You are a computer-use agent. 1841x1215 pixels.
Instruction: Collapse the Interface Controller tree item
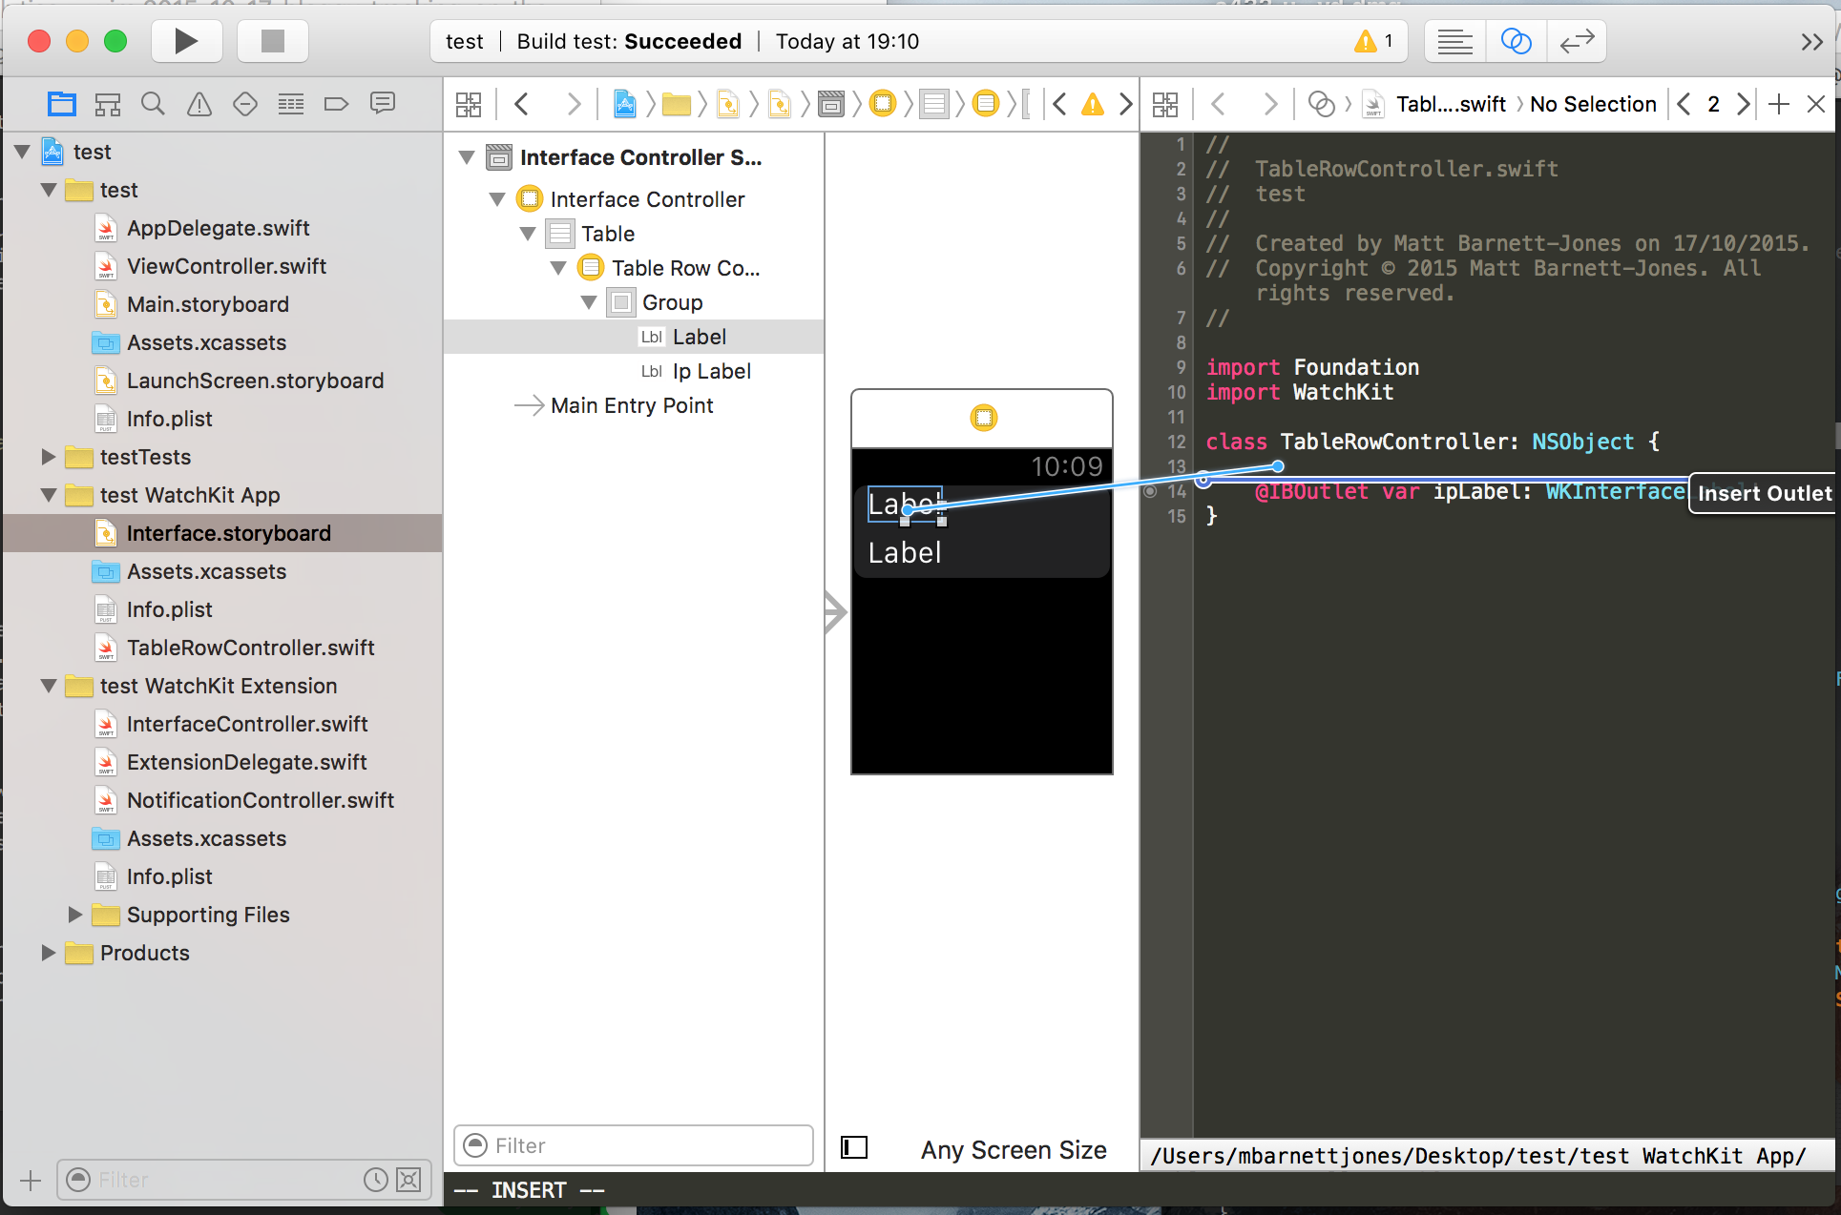497,199
